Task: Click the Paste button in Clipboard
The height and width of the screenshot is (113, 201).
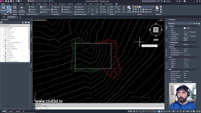Action: (x=157, y=8)
